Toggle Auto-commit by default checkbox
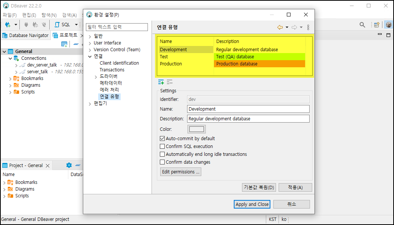 click(x=162, y=139)
